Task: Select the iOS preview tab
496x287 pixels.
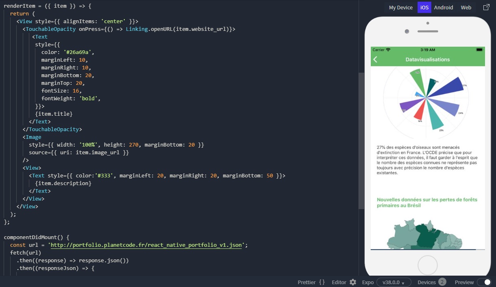Action: tap(424, 7)
